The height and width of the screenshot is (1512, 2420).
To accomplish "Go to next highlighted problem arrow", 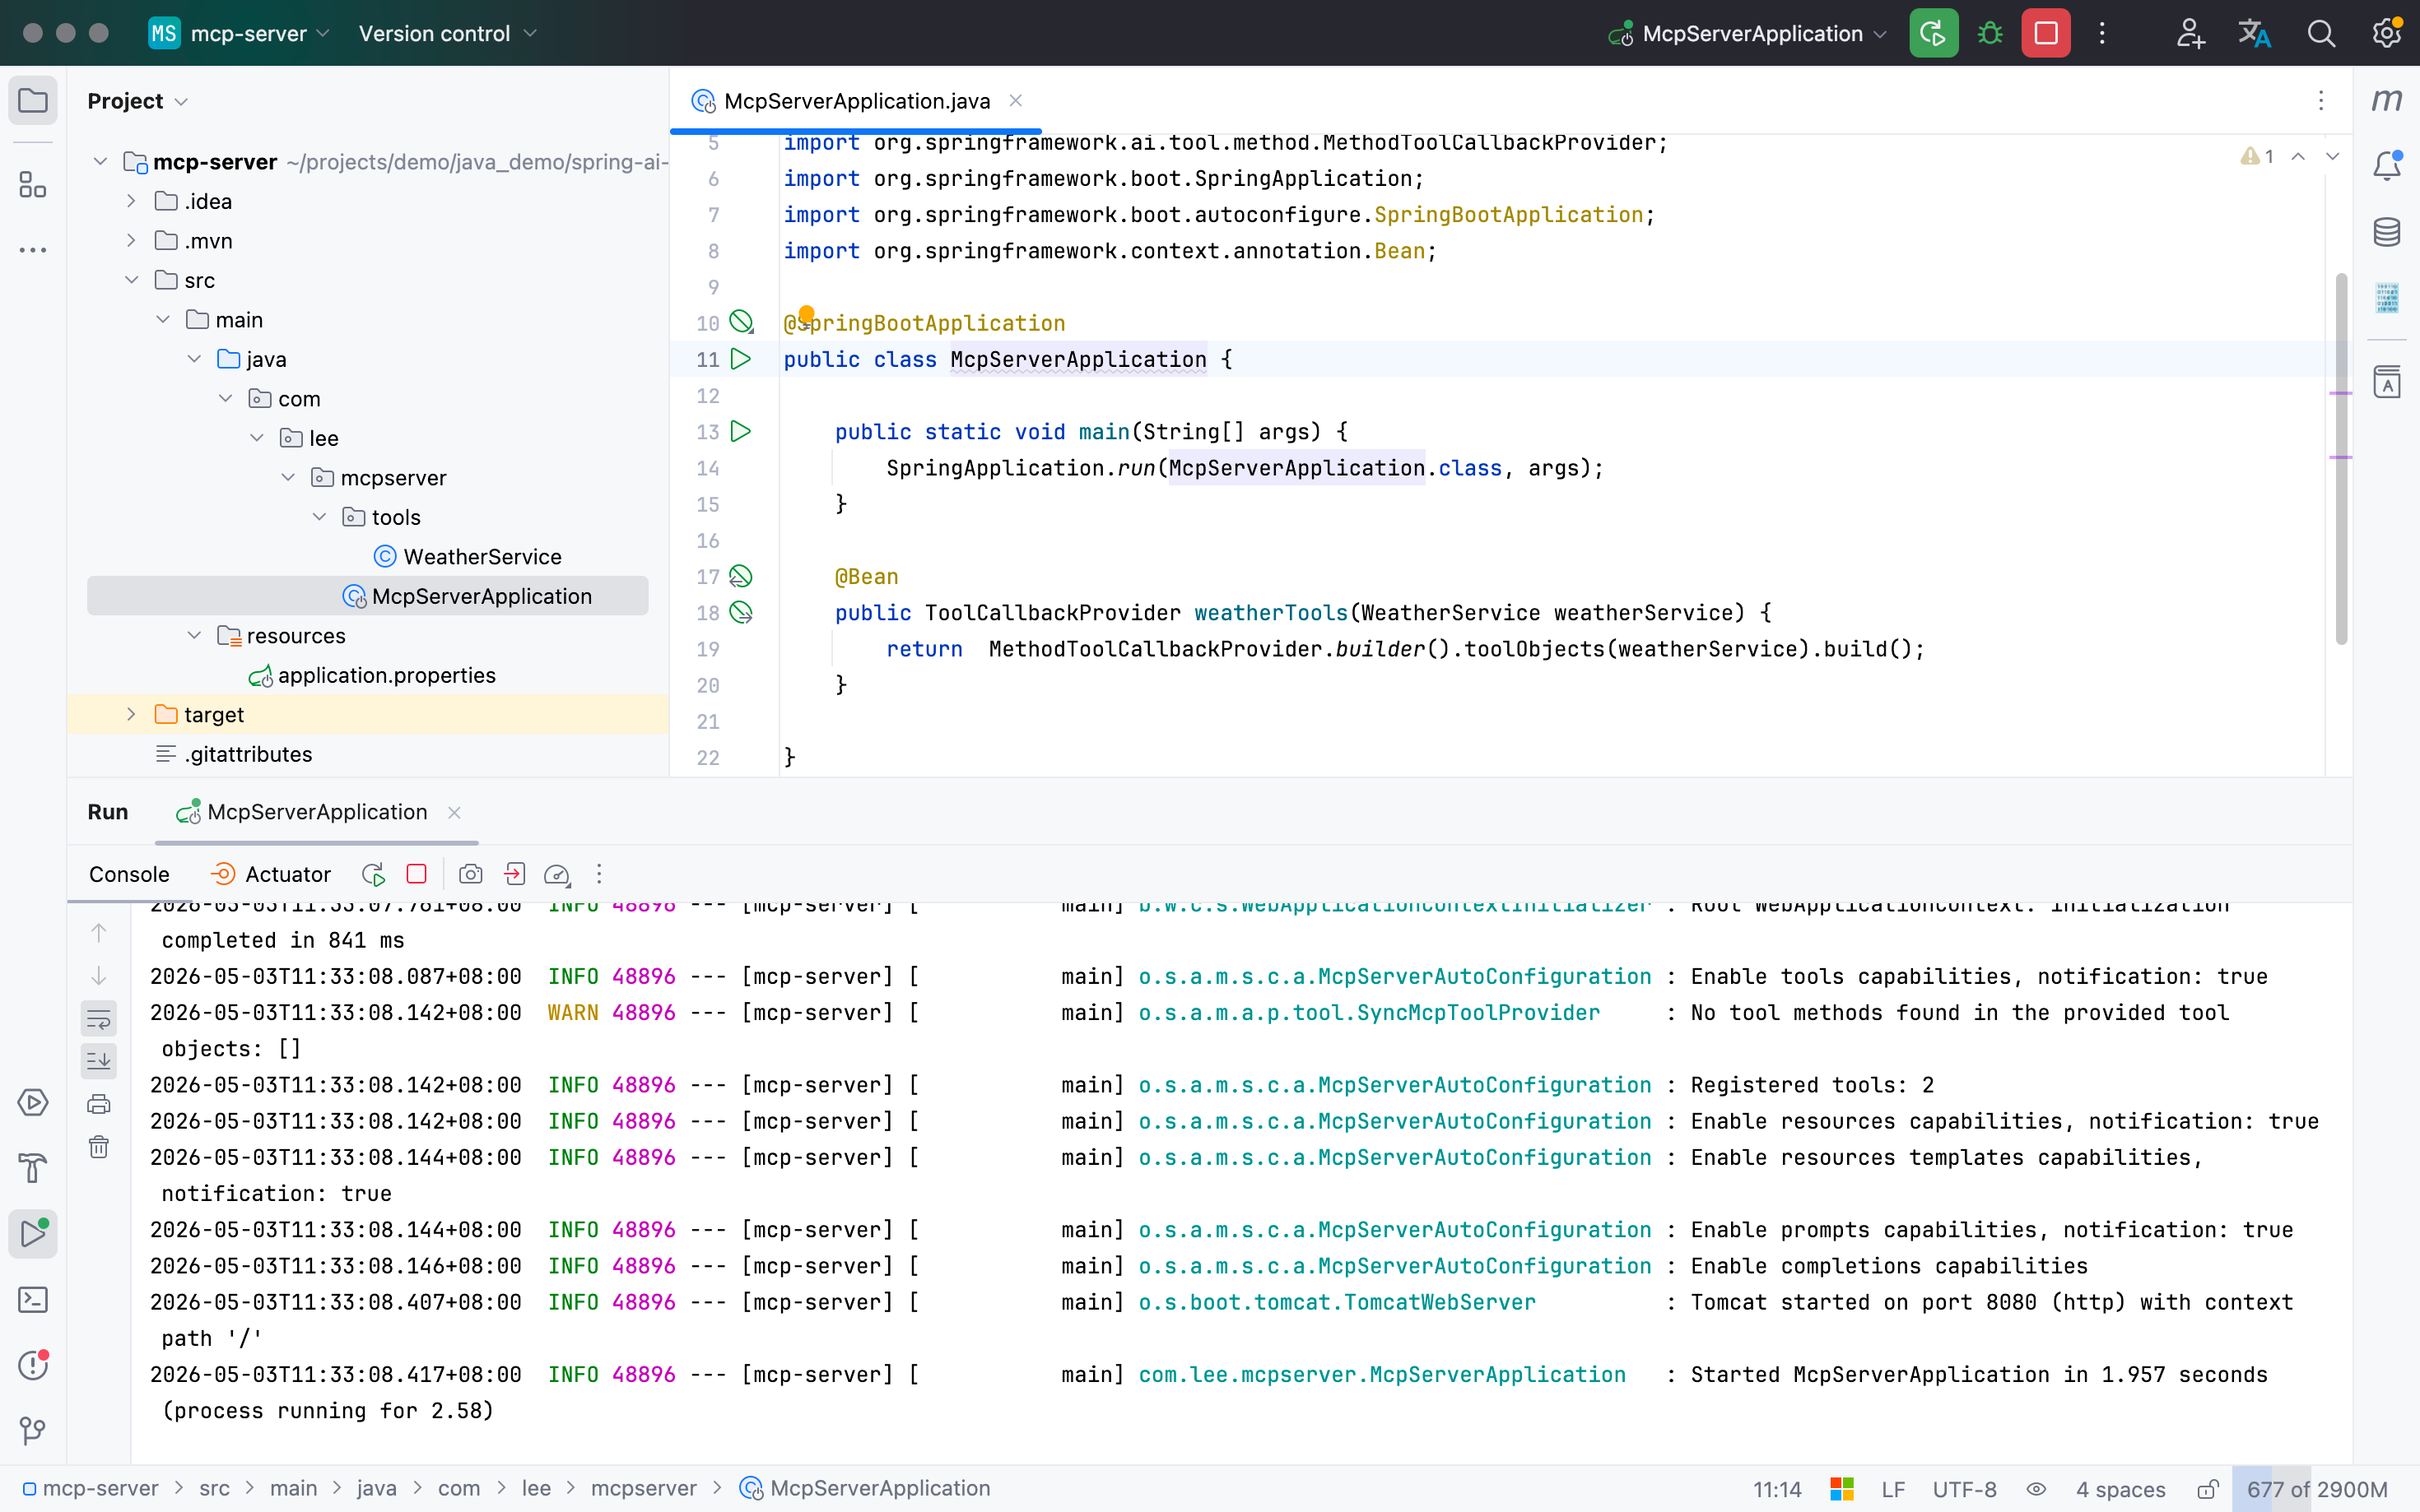I will pyautogui.click(x=2332, y=156).
